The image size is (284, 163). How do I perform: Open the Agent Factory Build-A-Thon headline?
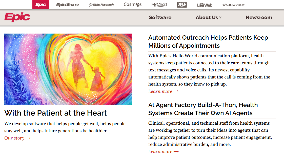coord(203,109)
